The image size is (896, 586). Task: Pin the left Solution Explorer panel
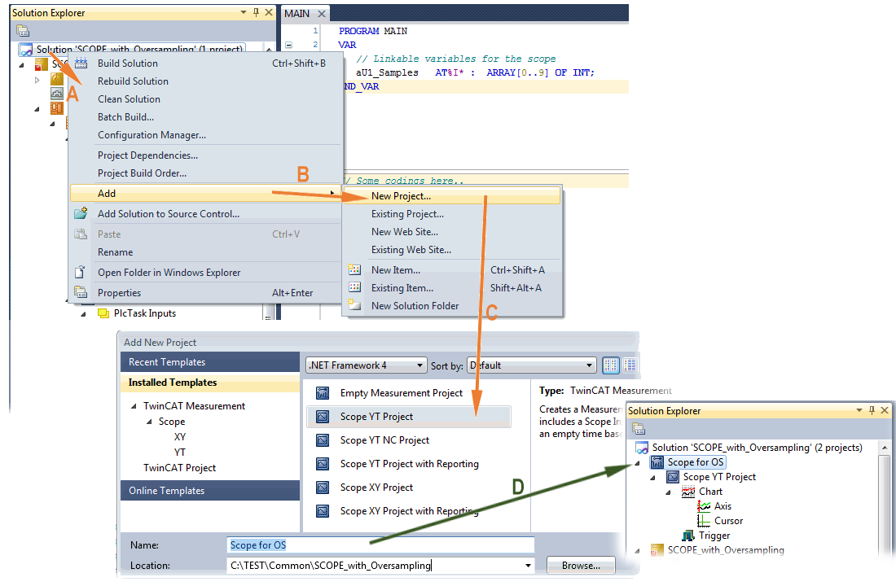256,12
